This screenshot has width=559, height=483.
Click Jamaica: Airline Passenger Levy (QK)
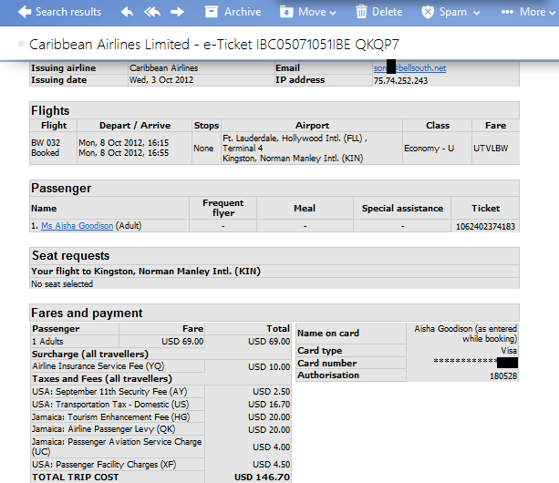coord(103,429)
